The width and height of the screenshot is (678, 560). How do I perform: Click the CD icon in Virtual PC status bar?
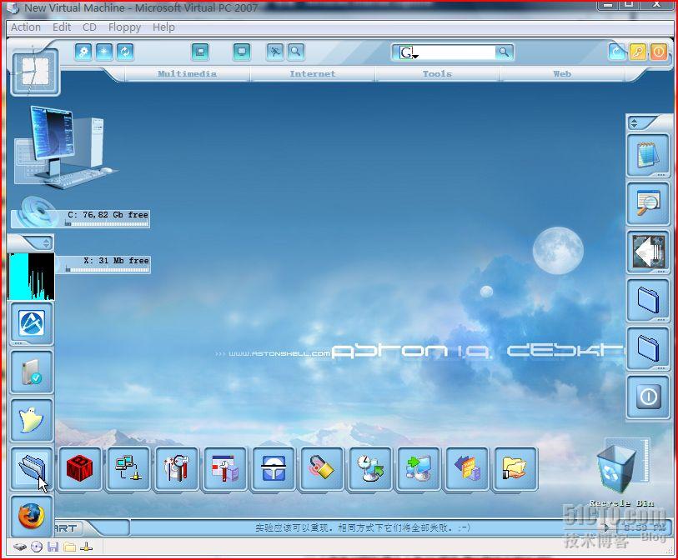pyautogui.click(x=37, y=547)
